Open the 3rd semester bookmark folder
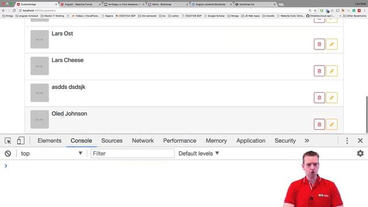Image resolution: width=368 pixels, height=207 pixels. point(147,16)
